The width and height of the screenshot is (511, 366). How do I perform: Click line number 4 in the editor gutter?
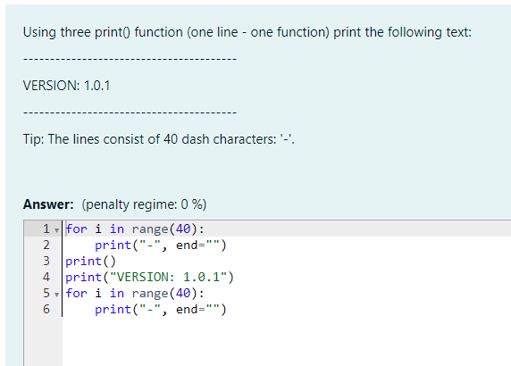pos(46,277)
